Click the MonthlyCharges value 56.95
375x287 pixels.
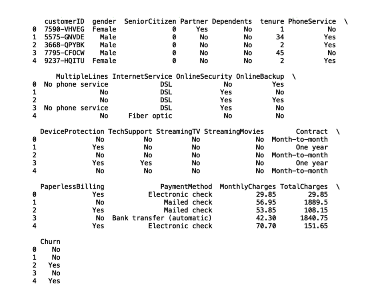tap(266, 202)
